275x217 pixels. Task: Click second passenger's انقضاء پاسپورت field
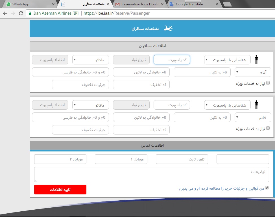click(50, 105)
